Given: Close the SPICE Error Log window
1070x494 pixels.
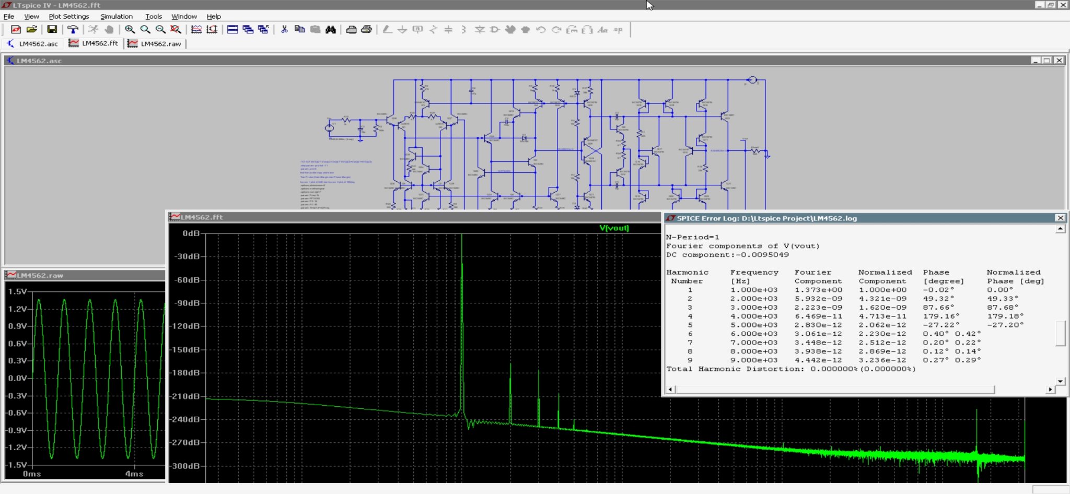Looking at the screenshot, I should [1060, 218].
